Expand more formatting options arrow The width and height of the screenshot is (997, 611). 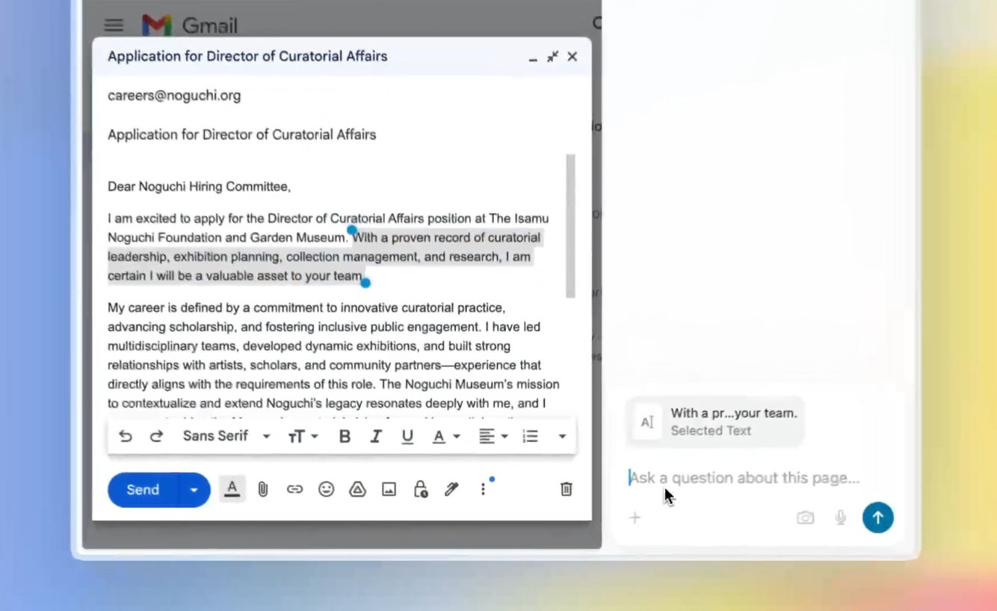562,436
